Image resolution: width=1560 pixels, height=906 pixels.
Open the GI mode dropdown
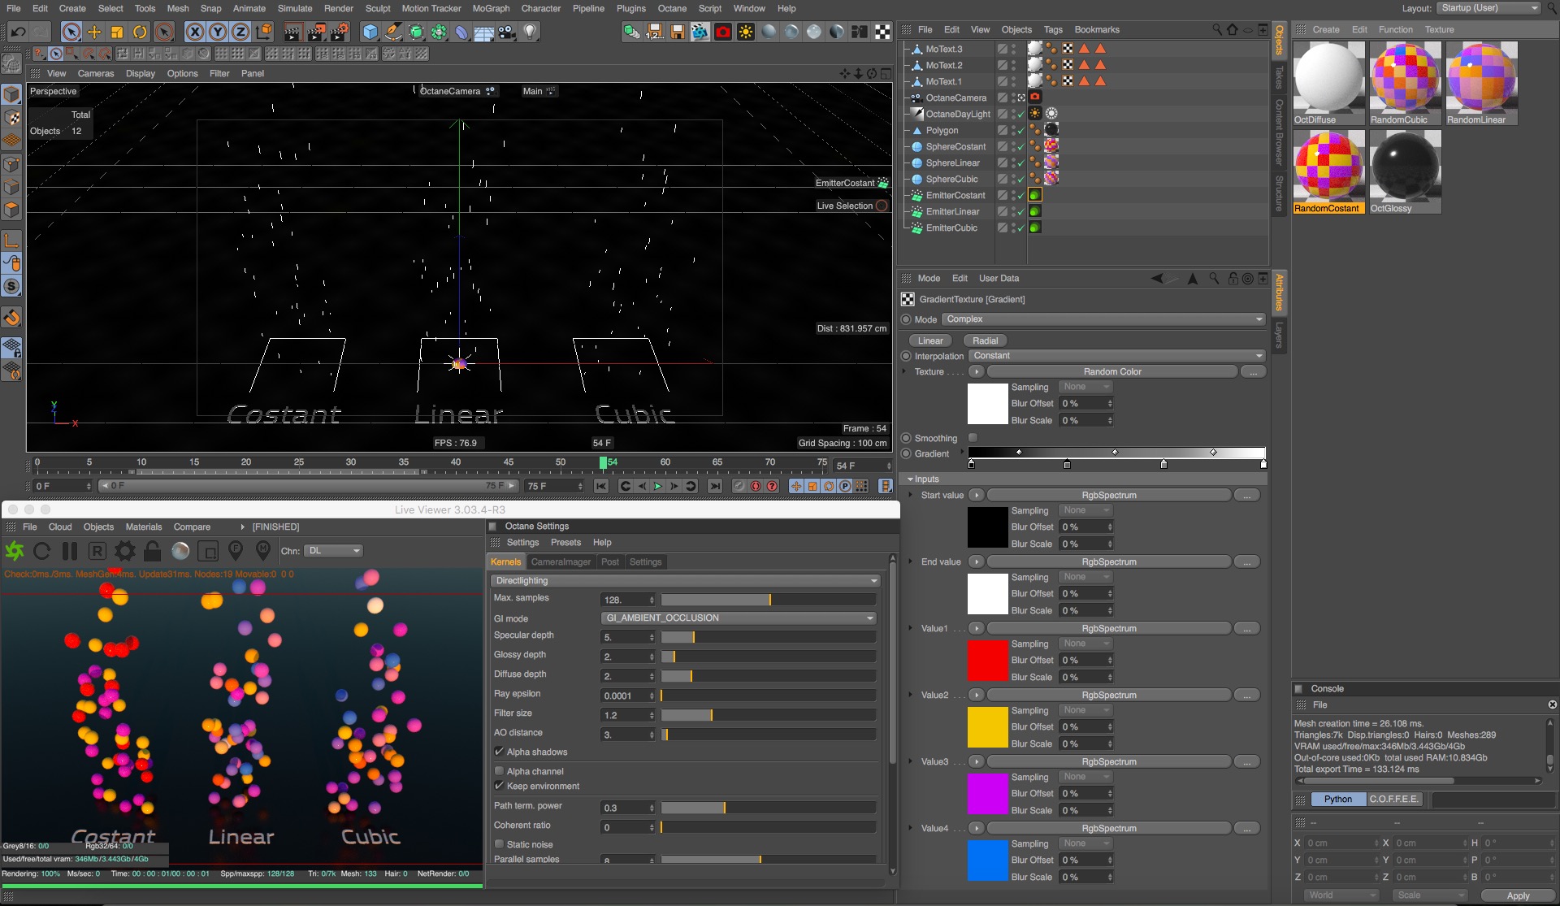pos(738,618)
